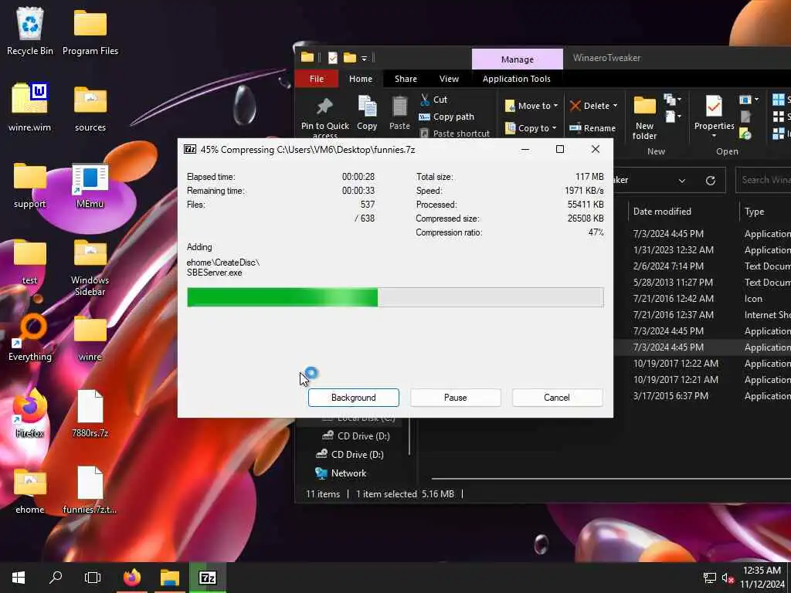The image size is (791, 593).
Task: Click the Background button in 7-Zip dialog
Action: coord(354,398)
